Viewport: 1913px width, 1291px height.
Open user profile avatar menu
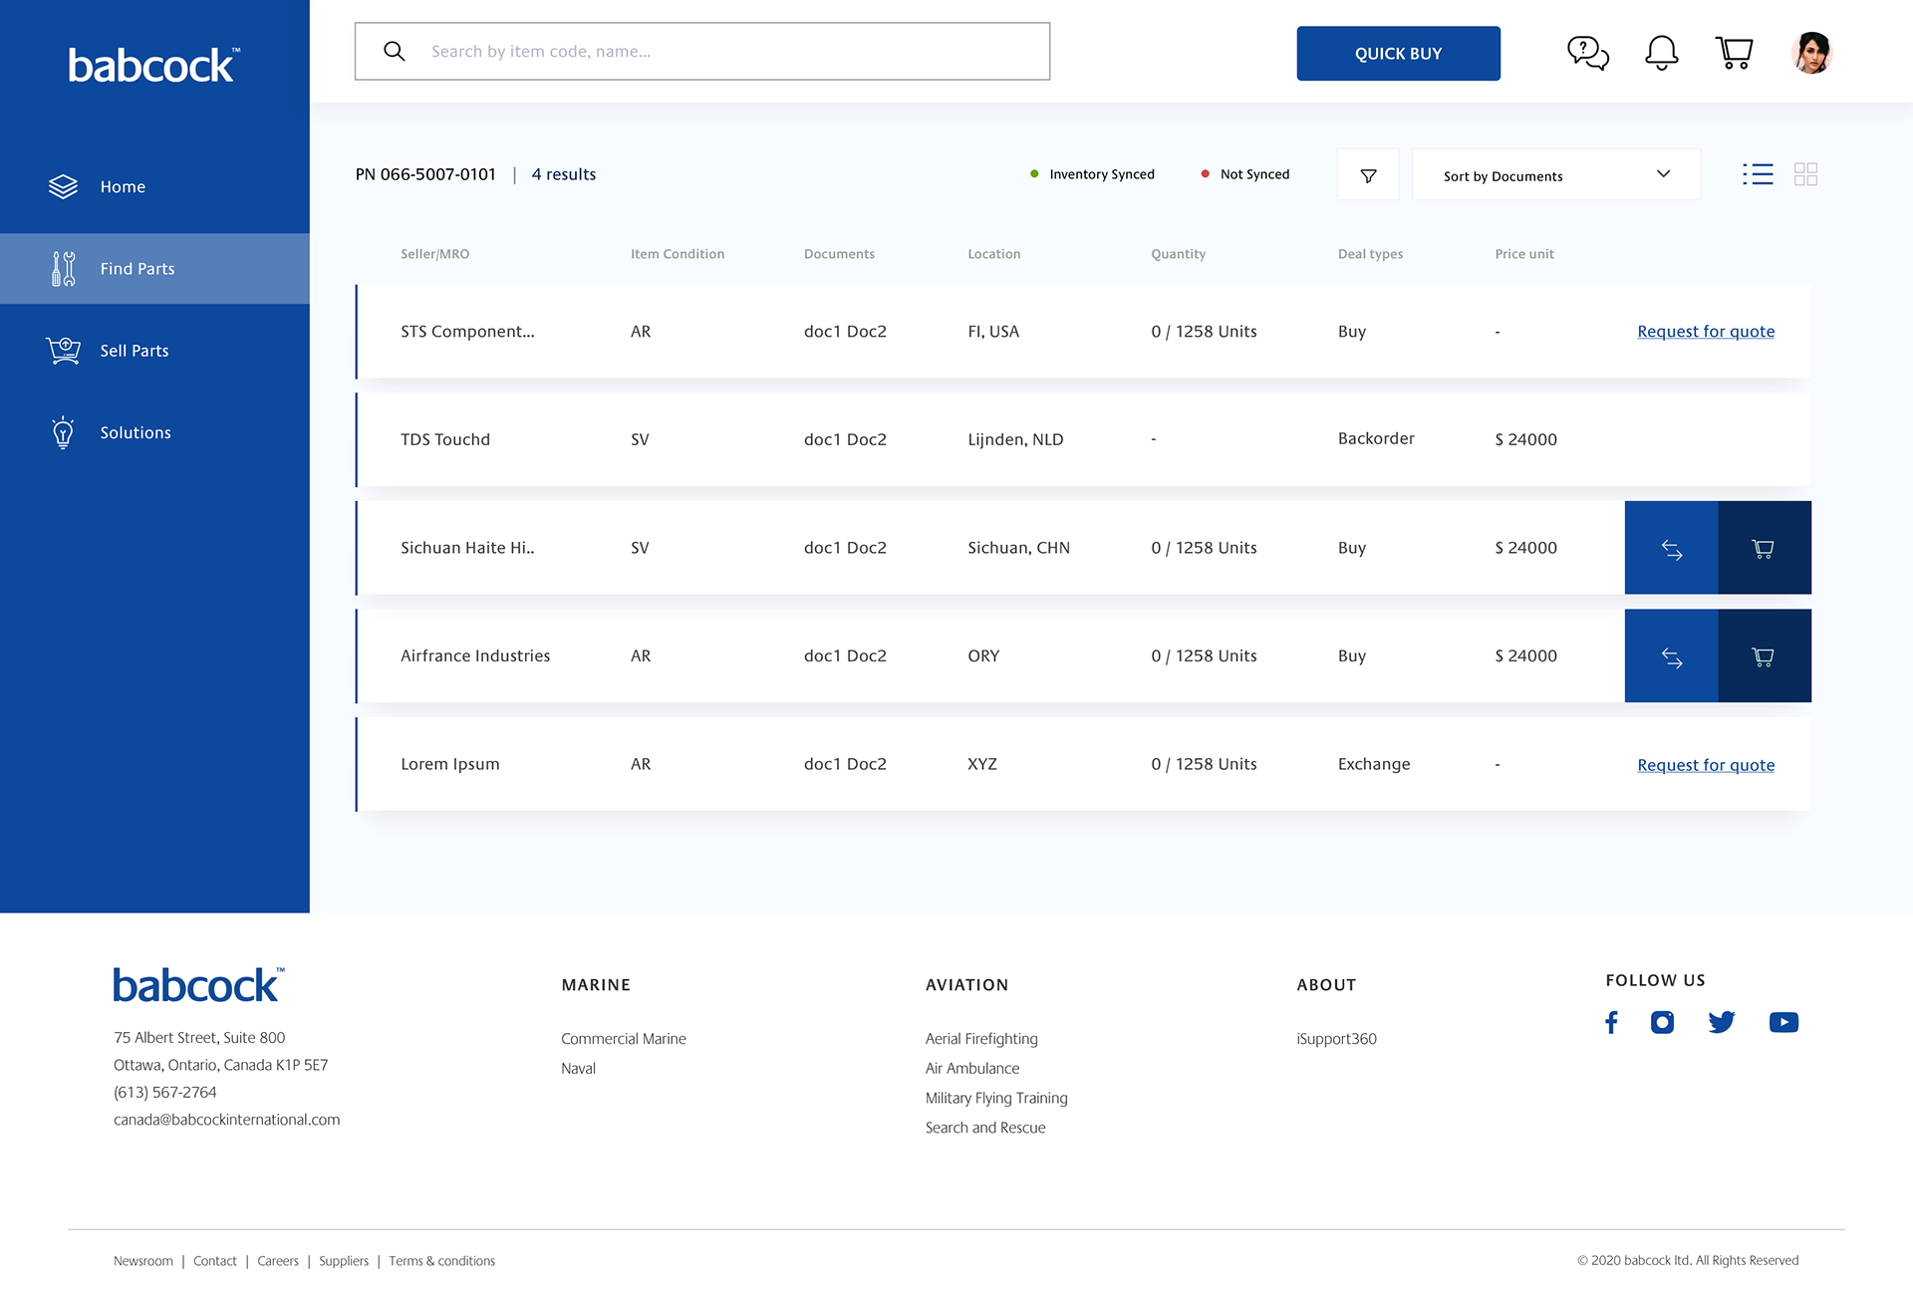[1811, 53]
